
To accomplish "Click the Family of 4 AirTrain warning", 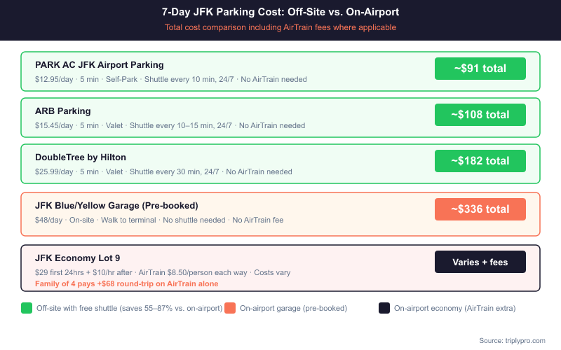I will [x=126, y=283].
